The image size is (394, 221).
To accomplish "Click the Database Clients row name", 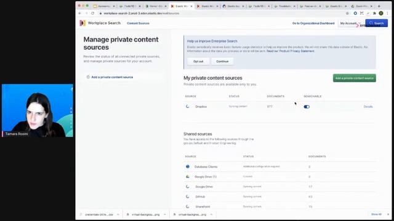I will pos(206,167).
